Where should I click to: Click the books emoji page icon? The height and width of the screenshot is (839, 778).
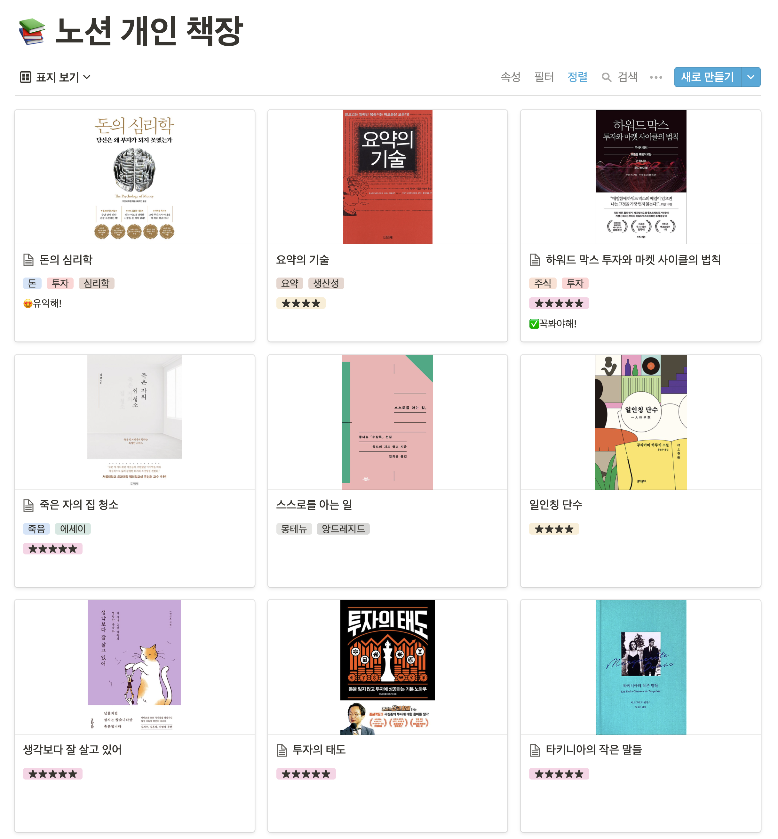(32, 32)
